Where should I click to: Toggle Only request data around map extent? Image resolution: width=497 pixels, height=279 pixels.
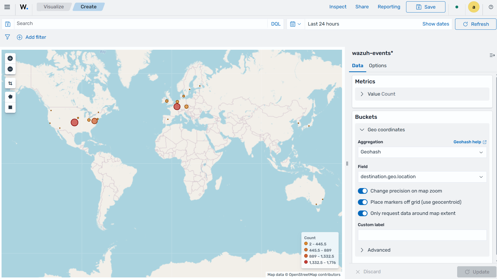coord(363,213)
